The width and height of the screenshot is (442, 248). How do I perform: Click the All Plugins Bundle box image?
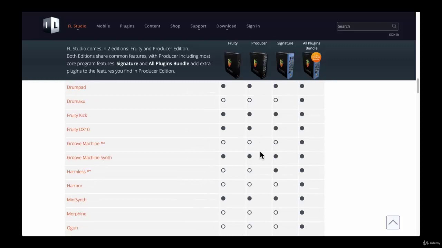coord(311,65)
